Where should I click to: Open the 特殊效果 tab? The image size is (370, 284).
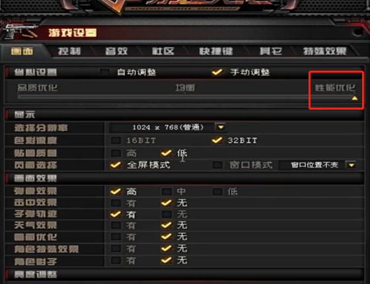(x=325, y=51)
